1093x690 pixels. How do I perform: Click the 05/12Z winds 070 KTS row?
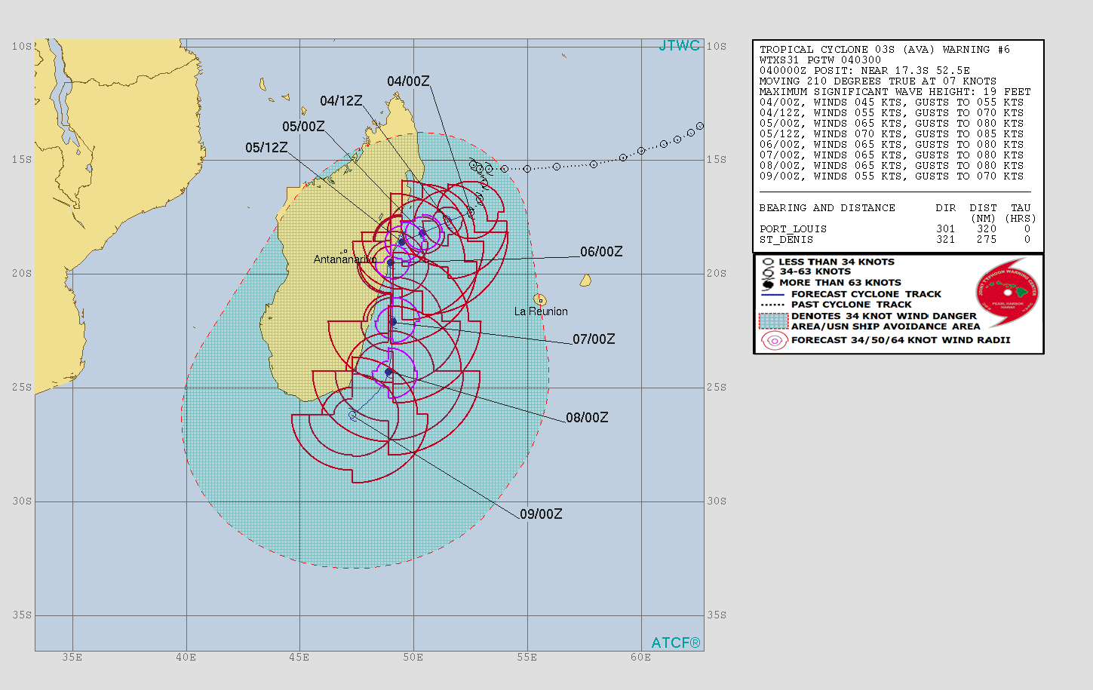click(x=892, y=134)
